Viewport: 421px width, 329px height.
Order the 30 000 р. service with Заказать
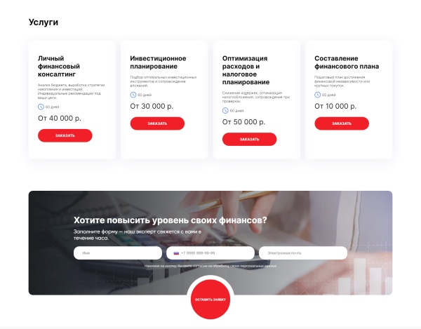pos(157,123)
